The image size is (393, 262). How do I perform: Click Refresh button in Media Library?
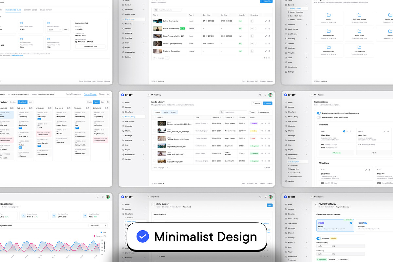(x=256, y=103)
